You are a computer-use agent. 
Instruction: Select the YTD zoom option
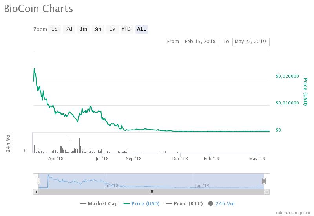click(126, 29)
